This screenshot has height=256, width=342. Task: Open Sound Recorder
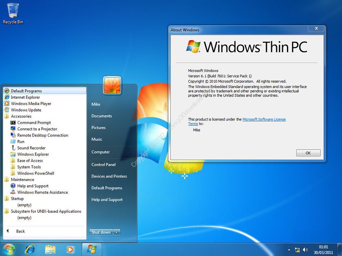click(x=31, y=148)
